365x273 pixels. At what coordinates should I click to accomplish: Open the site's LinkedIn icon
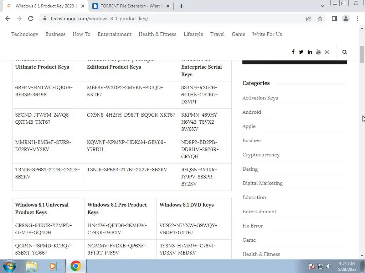pos(310,52)
